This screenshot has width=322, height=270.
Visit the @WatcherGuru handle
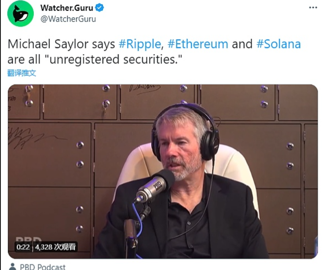point(68,19)
